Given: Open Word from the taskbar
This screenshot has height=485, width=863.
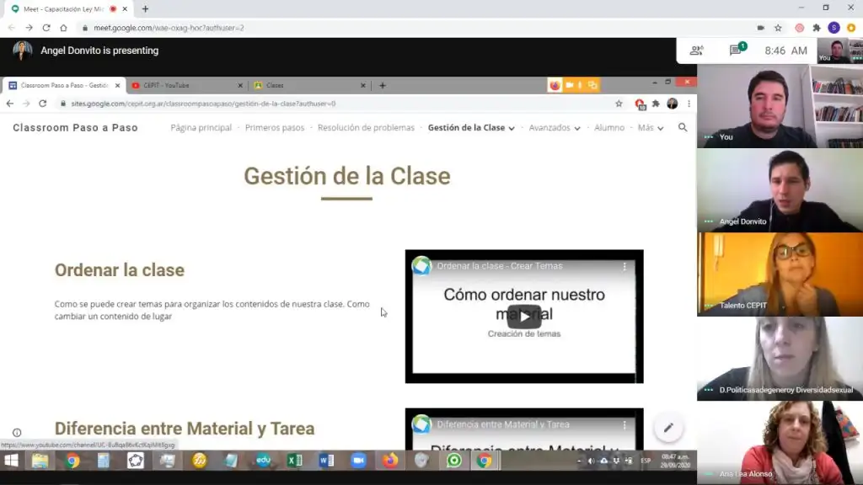Looking at the screenshot, I should click(326, 461).
